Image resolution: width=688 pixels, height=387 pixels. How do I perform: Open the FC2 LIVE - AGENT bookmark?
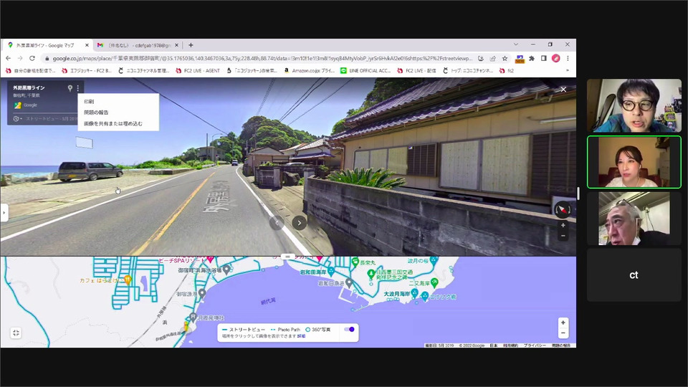click(x=198, y=70)
